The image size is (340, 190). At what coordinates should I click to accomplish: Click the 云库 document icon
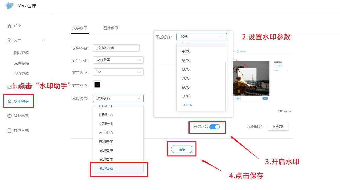[9, 40]
